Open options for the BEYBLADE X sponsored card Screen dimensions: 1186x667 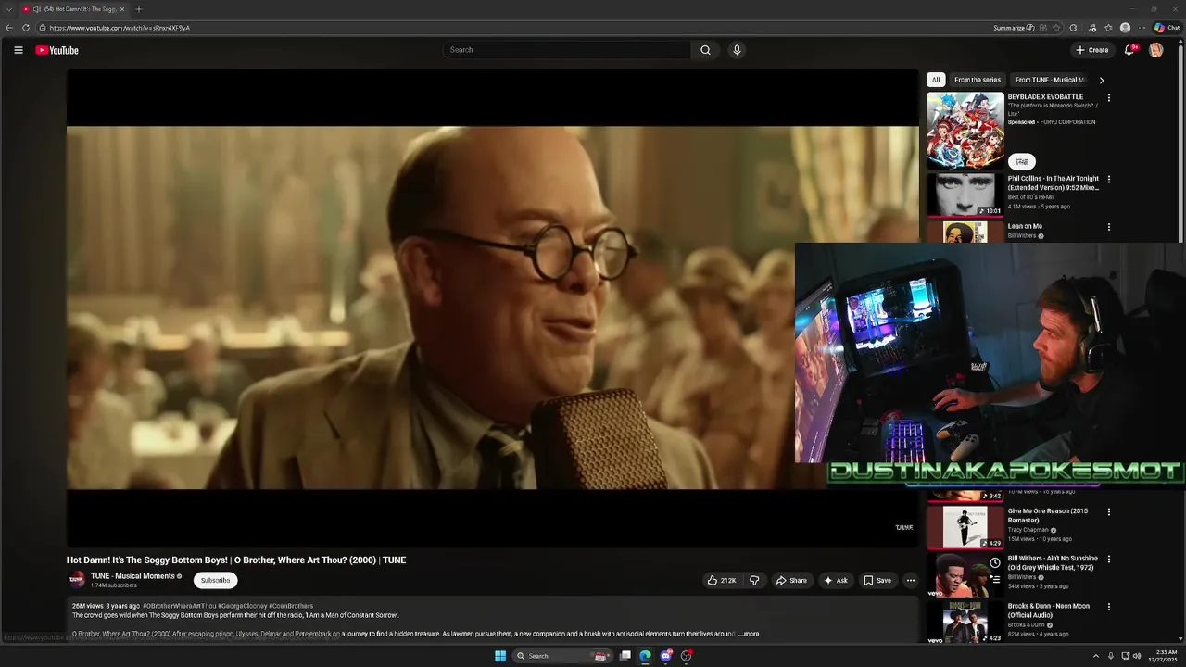(x=1109, y=98)
